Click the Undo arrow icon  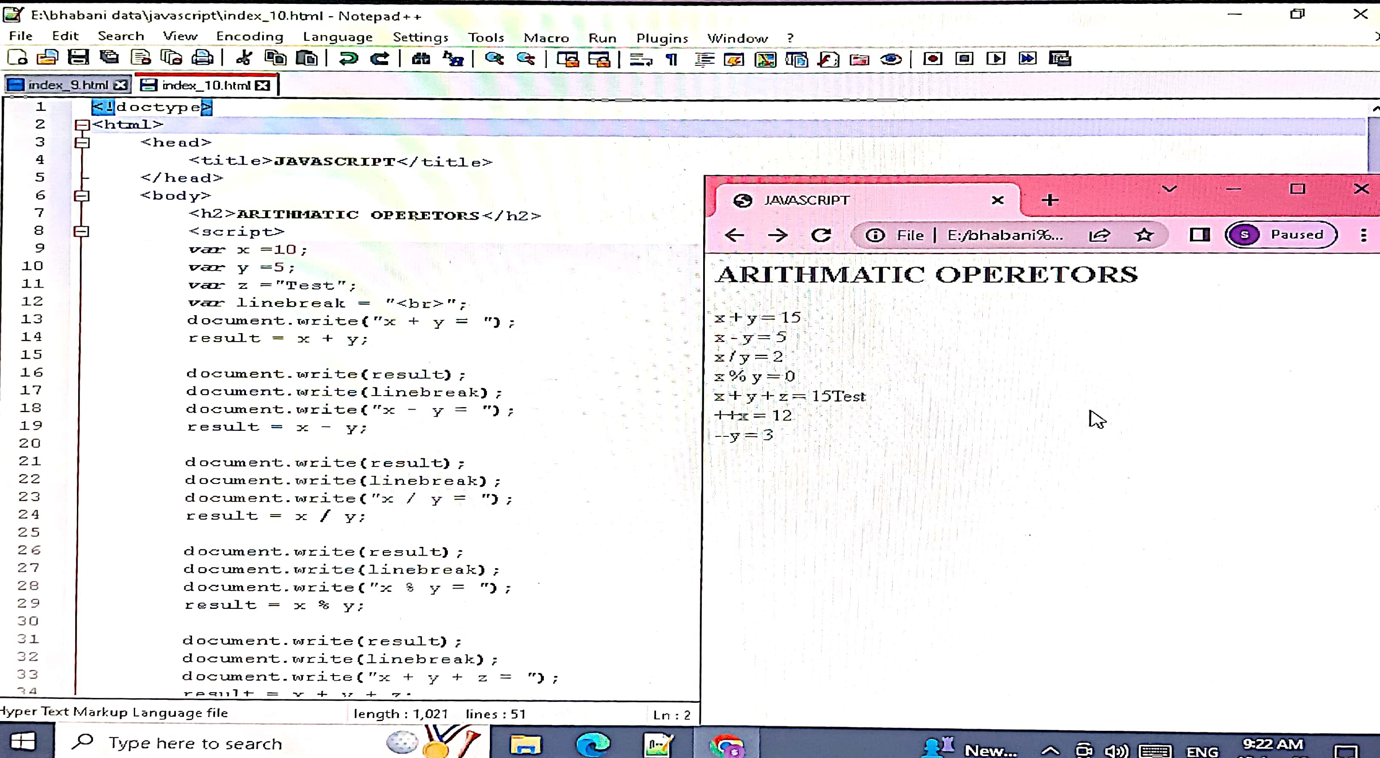348,58
